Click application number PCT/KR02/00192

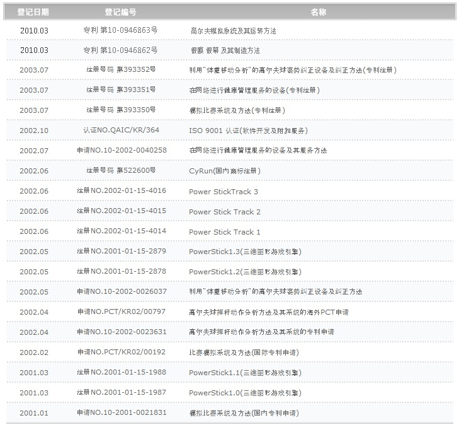[x=121, y=352]
